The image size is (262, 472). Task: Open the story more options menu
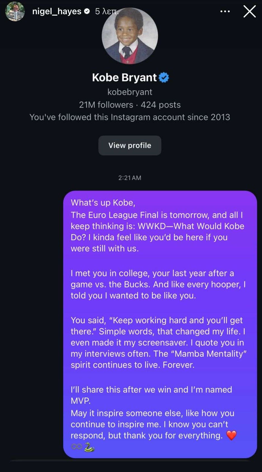[x=225, y=11]
